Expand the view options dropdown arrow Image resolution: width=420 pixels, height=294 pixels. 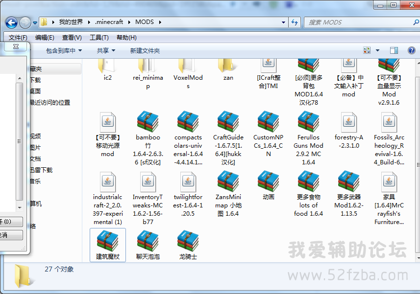click(377, 50)
